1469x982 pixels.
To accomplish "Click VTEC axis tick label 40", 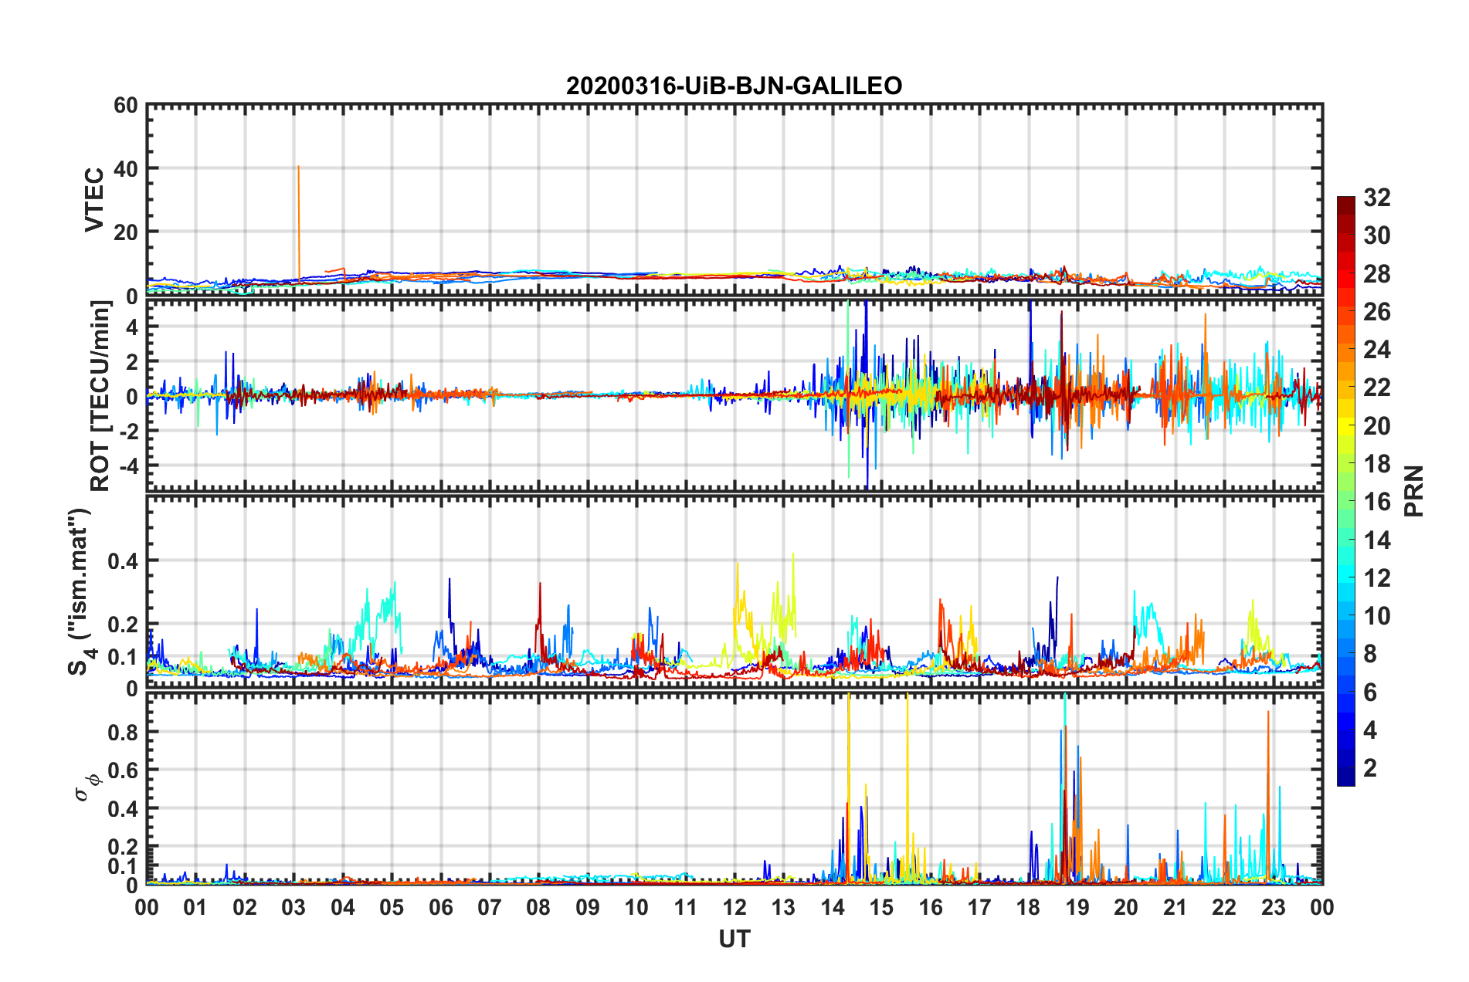I will coord(126,169).
